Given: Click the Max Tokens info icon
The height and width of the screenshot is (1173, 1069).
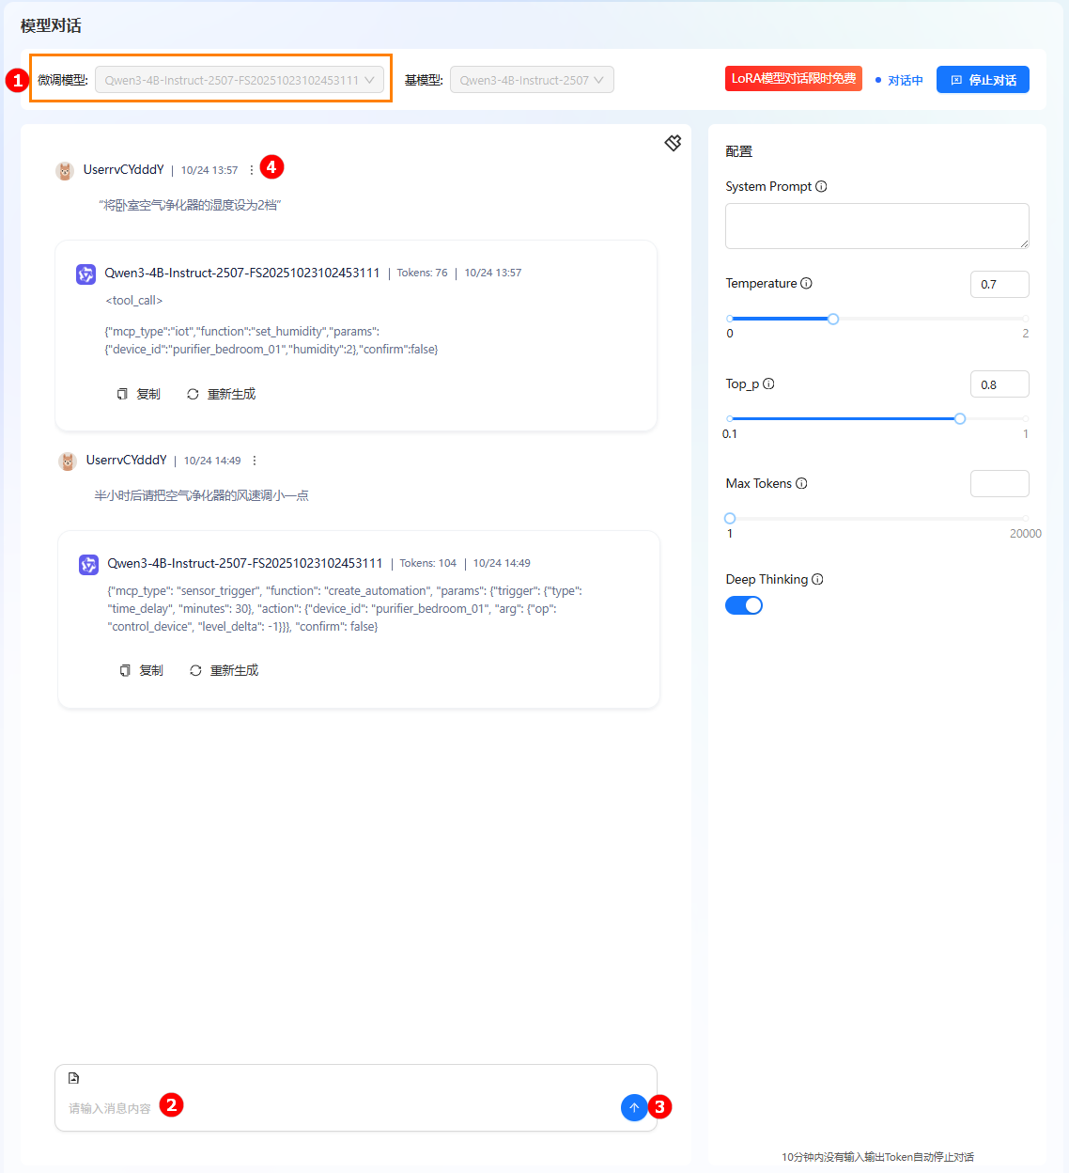Looking at the screenshot, I should 801,483.
